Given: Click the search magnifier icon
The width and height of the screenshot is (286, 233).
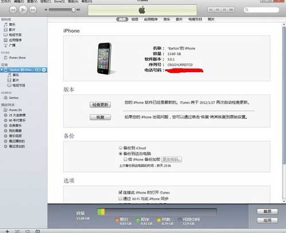Looking at the screenshot, I should tap(247, 10).
